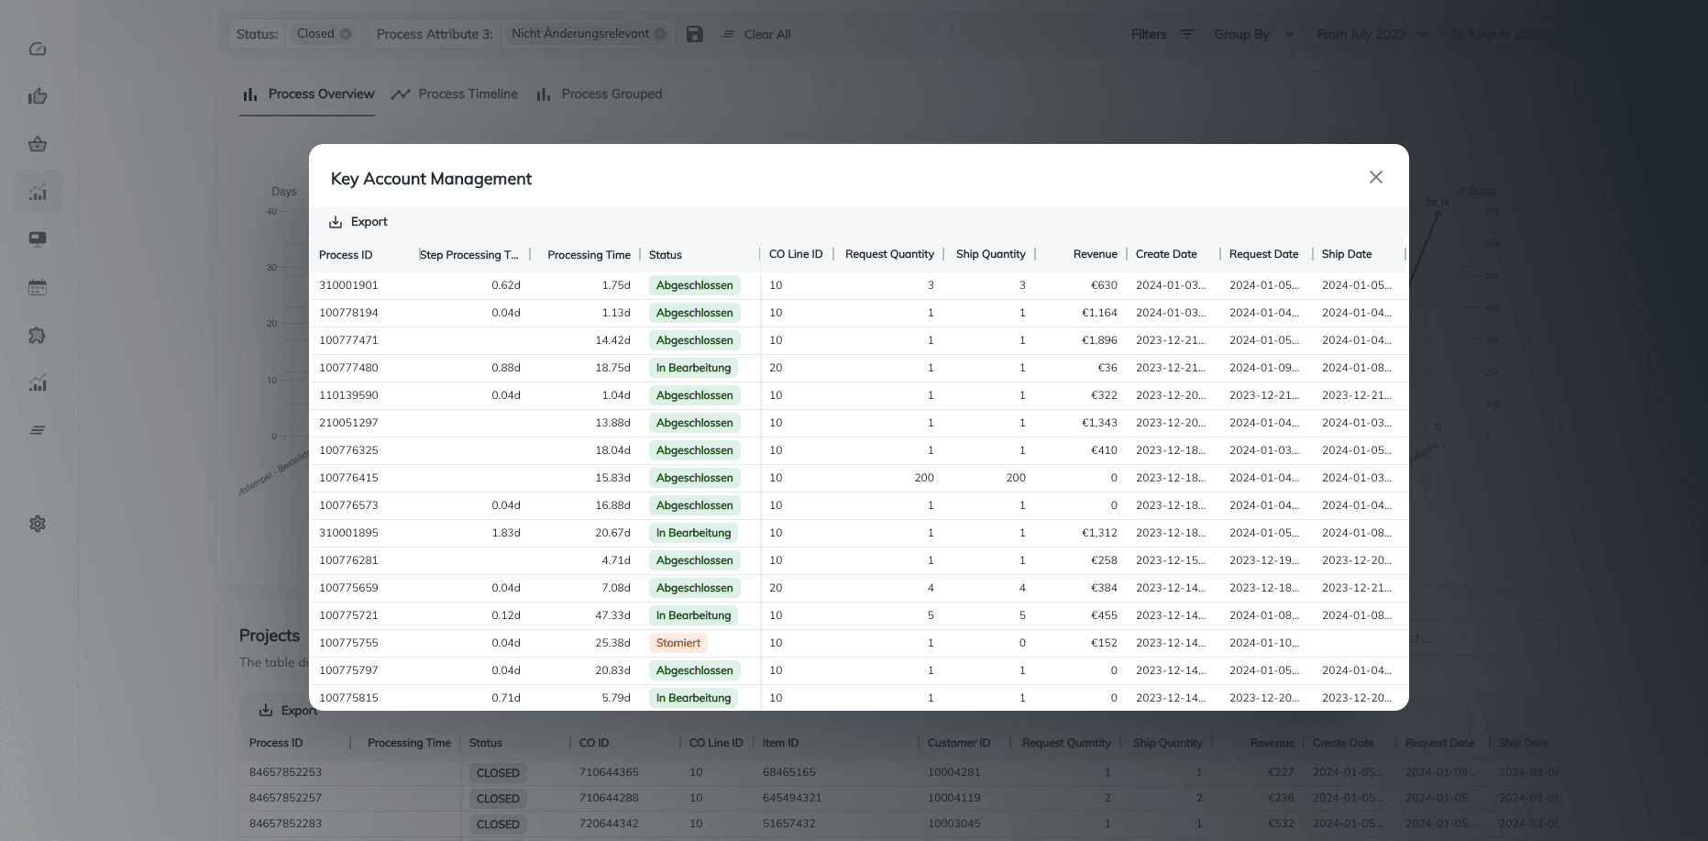
Task: Select row with Process ID 100775755
Action: click(x=348, y=643)
